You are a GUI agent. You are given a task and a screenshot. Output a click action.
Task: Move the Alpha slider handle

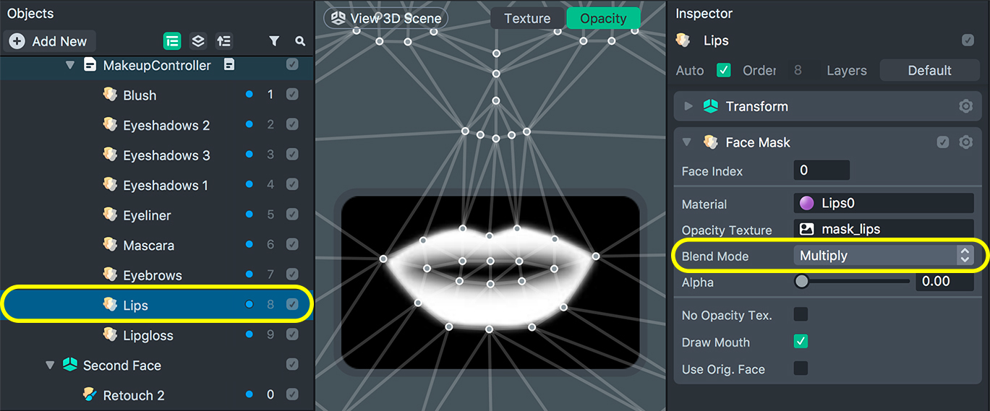coord(801,282)
